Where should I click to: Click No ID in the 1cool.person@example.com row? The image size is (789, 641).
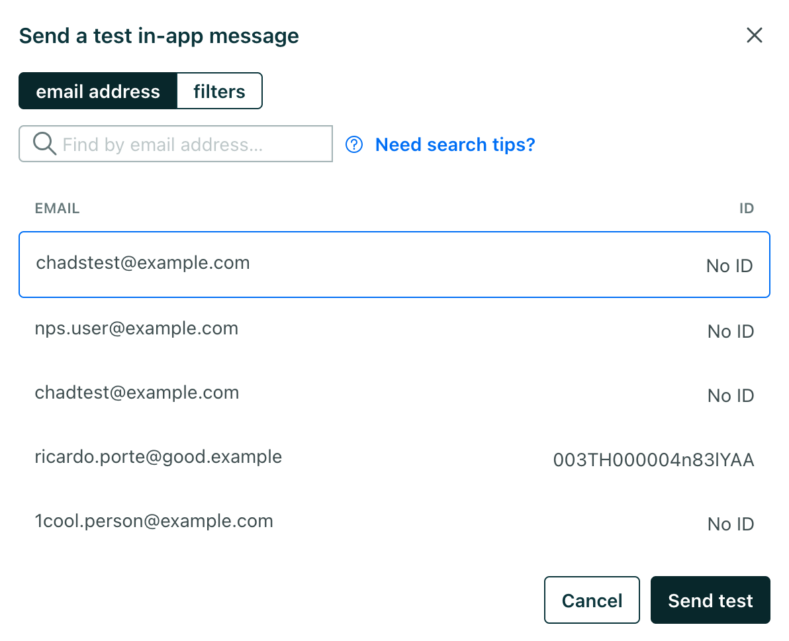[730, 524]
